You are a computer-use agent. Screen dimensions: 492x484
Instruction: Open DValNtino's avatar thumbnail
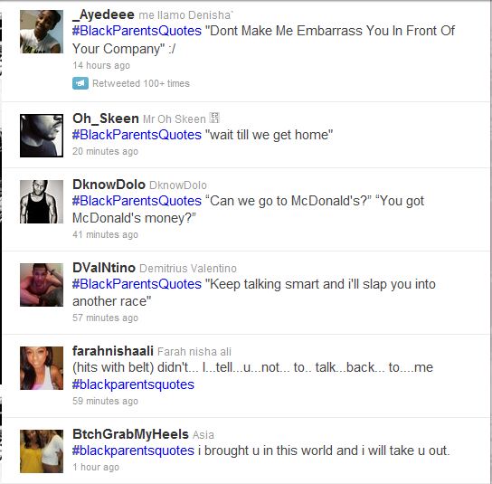tap(42, 285)
